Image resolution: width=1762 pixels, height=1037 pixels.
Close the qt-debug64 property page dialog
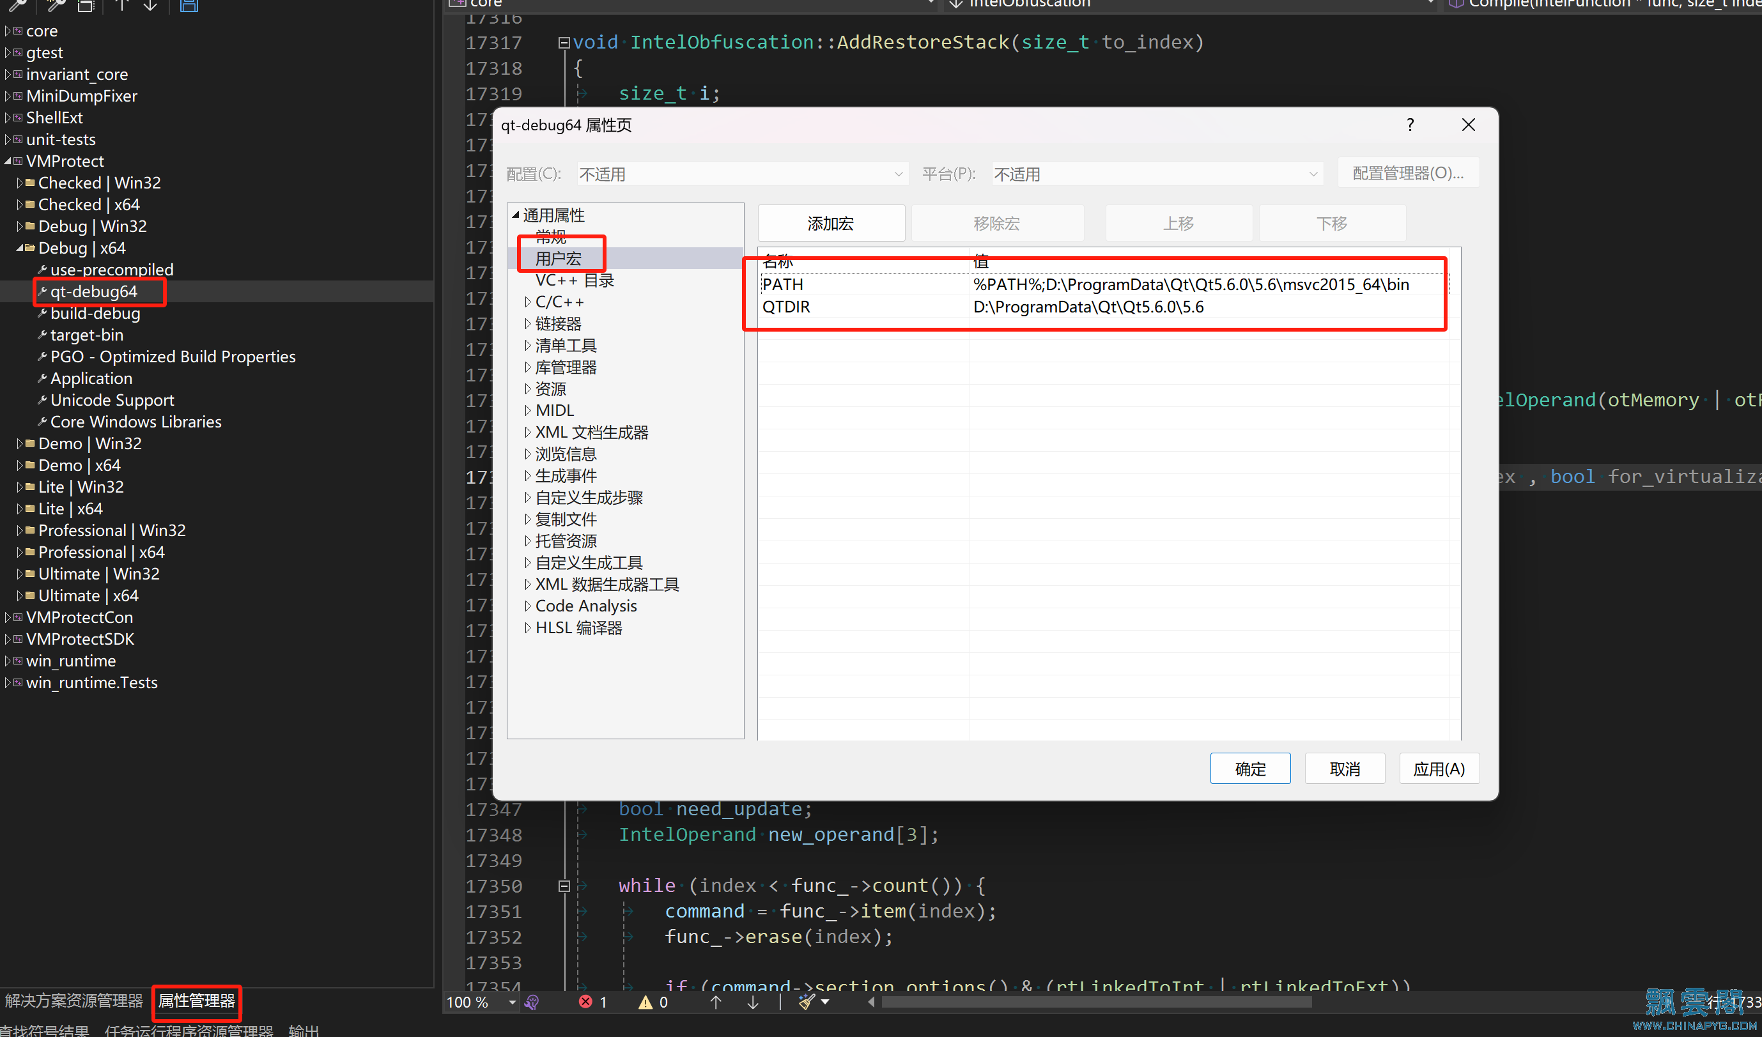(1467, 125)
